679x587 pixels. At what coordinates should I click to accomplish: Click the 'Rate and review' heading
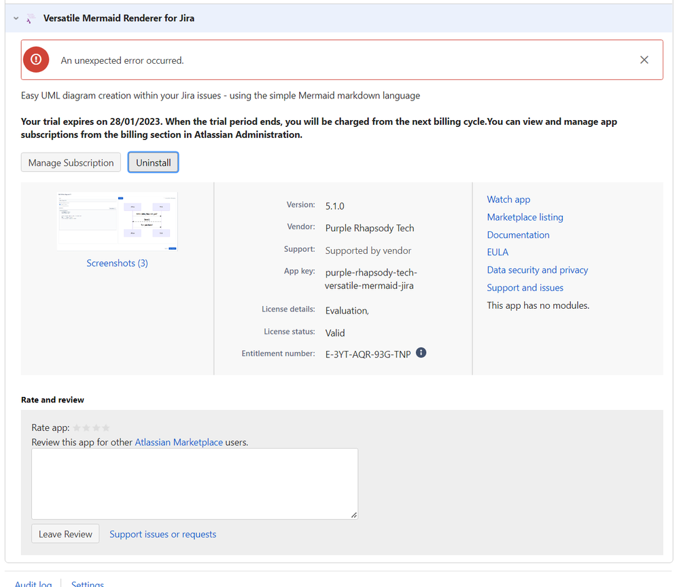tap(52, 400)
